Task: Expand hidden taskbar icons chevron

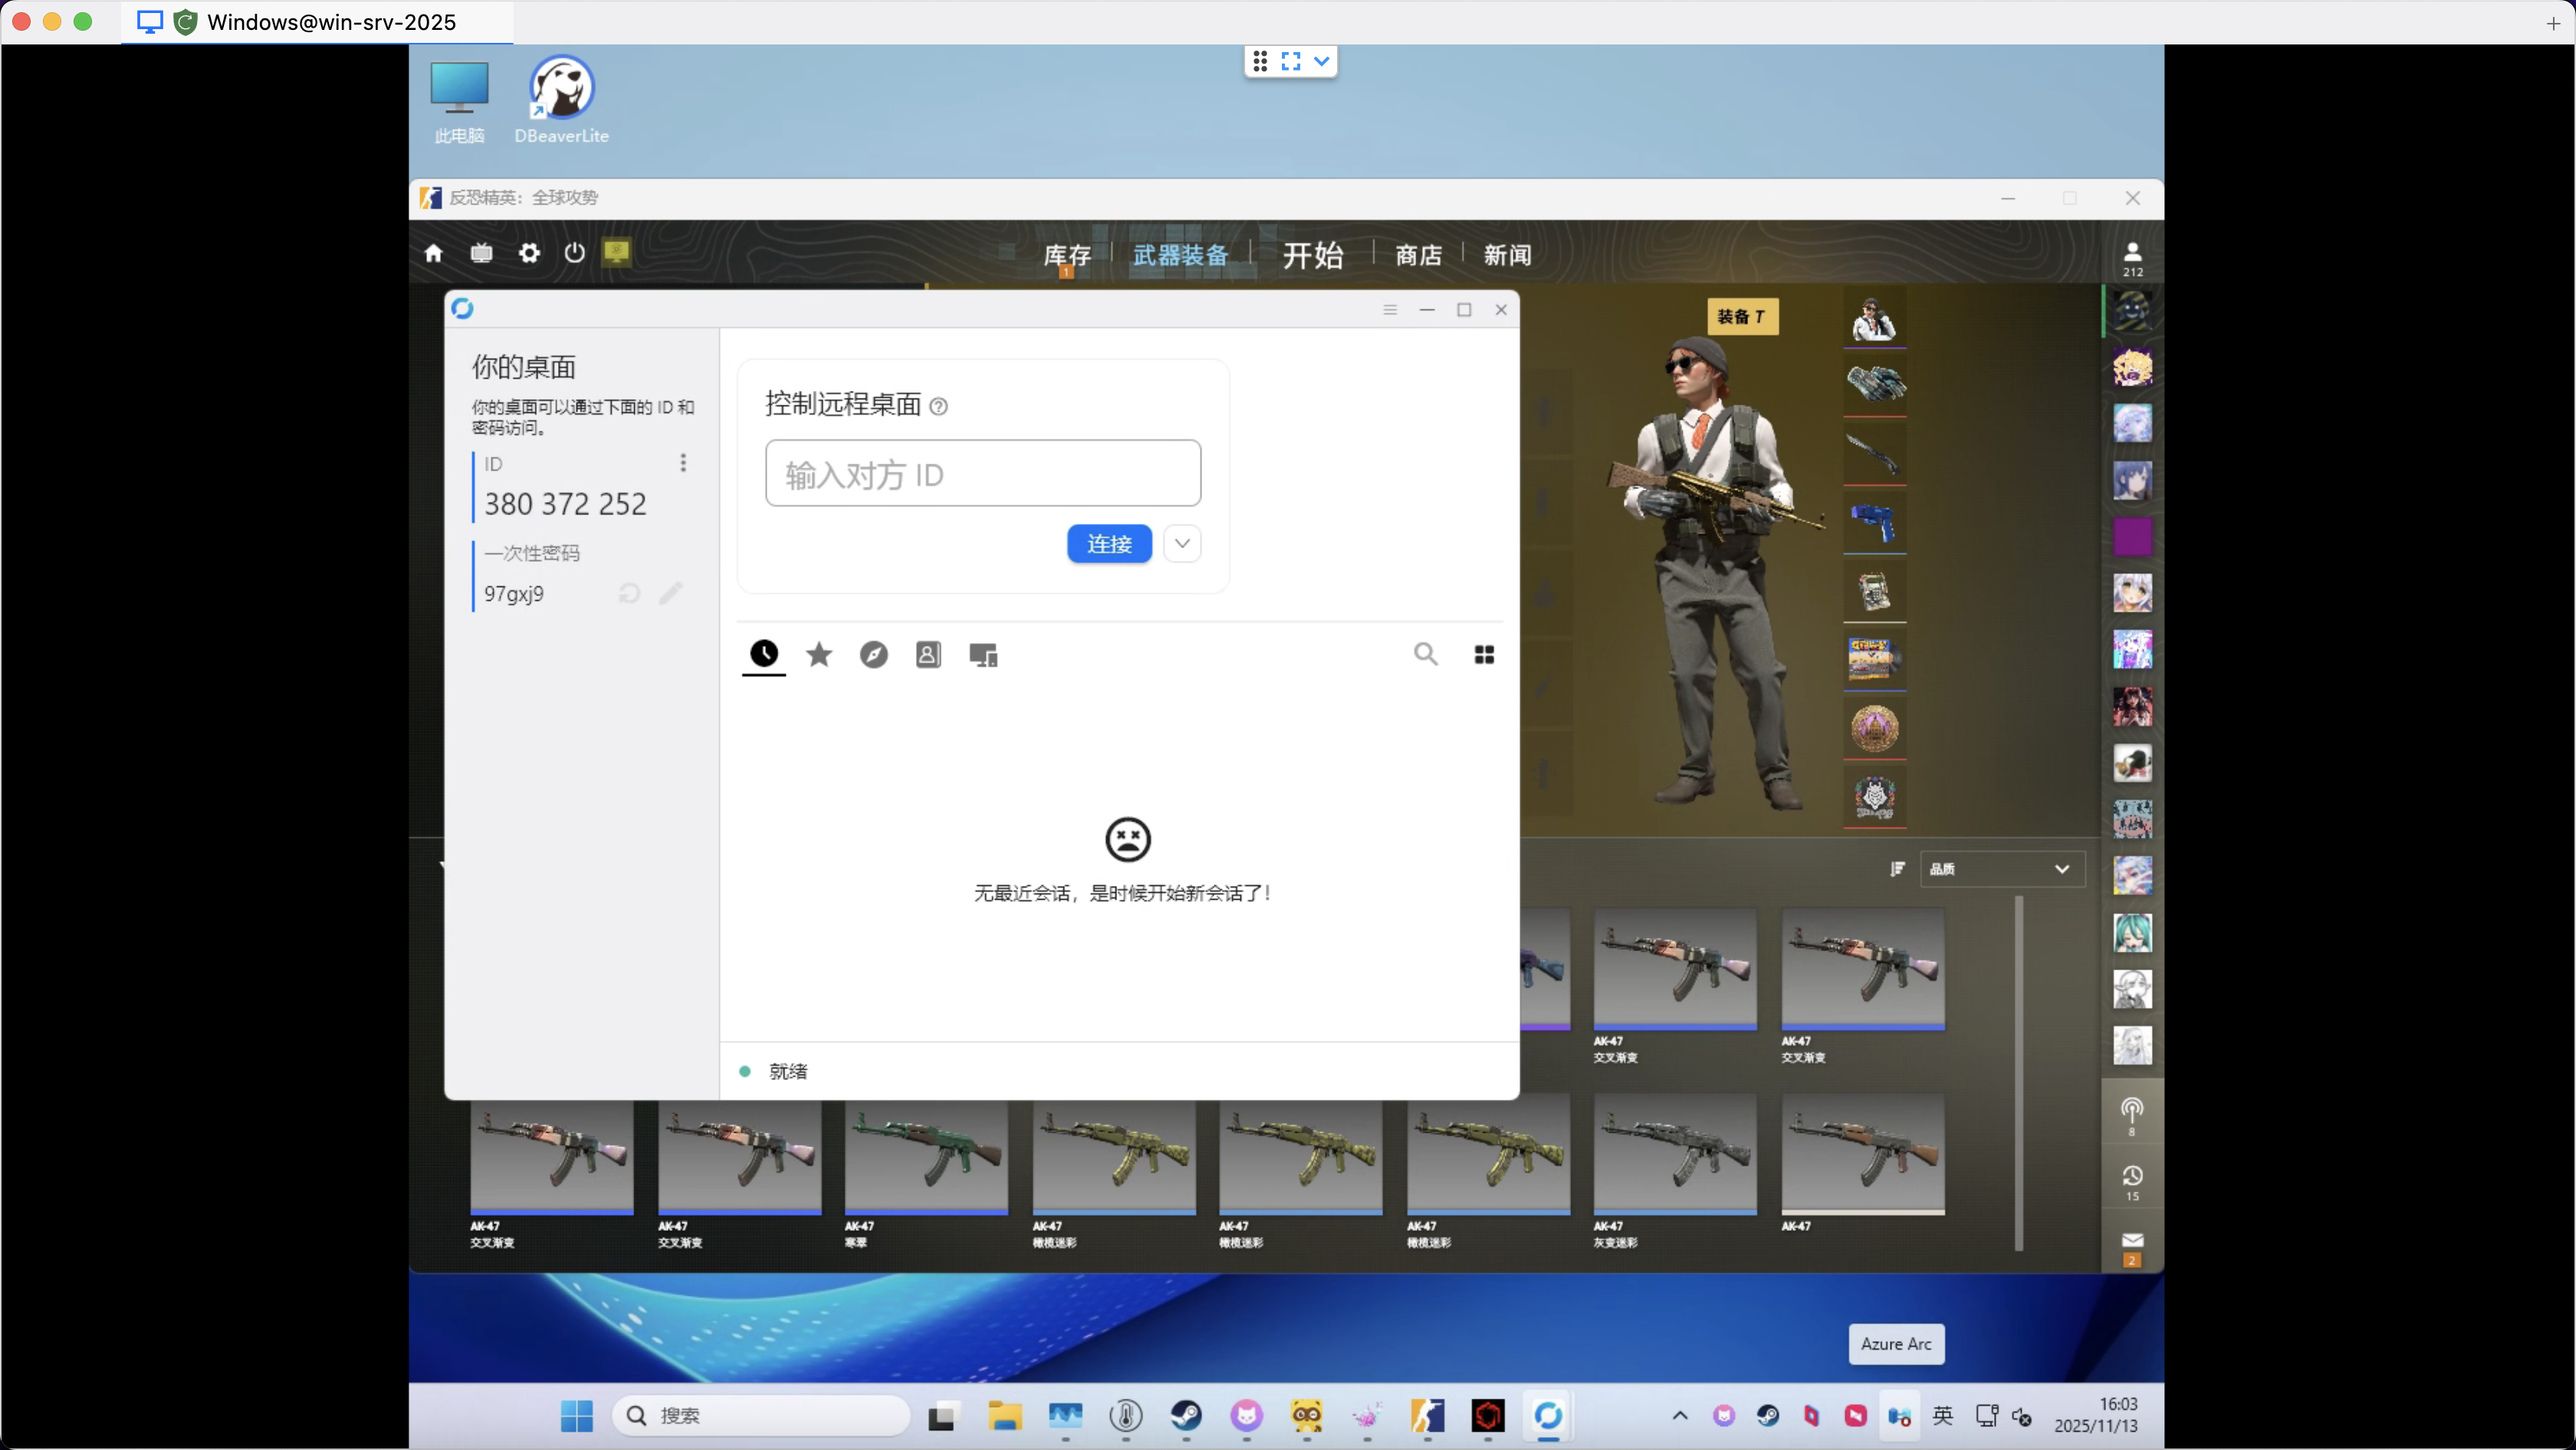Action: pyautogui.click(x=1680, y=1416)
